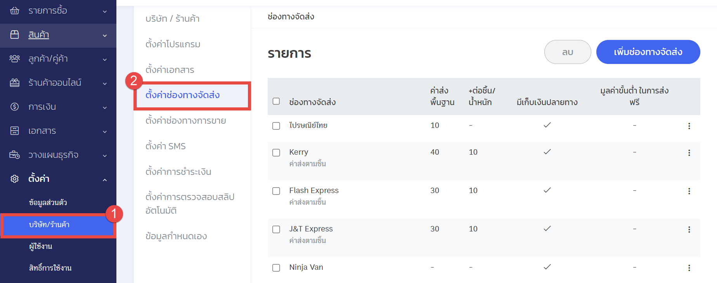Click the Kerry shipping channel name
The image size is (717, 283).
pyautogui.click(x=299, y=152)
